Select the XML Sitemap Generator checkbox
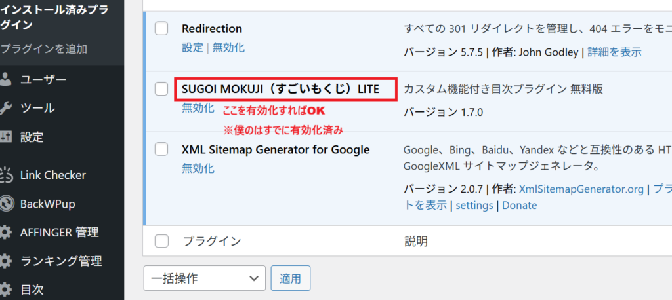The image size is (672, 300). [161, 149]
